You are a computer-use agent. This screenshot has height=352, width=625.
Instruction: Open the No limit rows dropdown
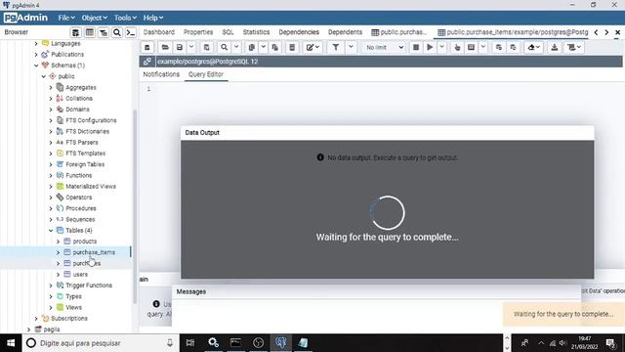point(384,48)
